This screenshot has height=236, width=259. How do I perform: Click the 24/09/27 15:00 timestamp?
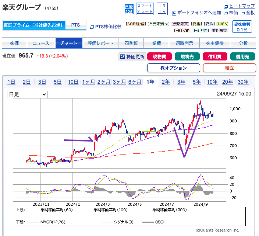click(234, 94)
